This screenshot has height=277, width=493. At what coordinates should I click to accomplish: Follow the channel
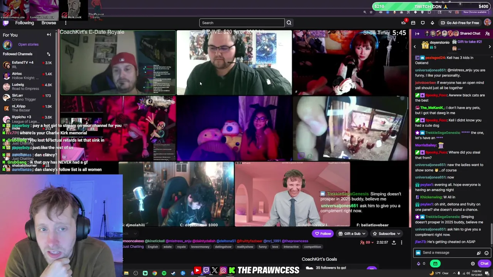[x=322, y=234]
